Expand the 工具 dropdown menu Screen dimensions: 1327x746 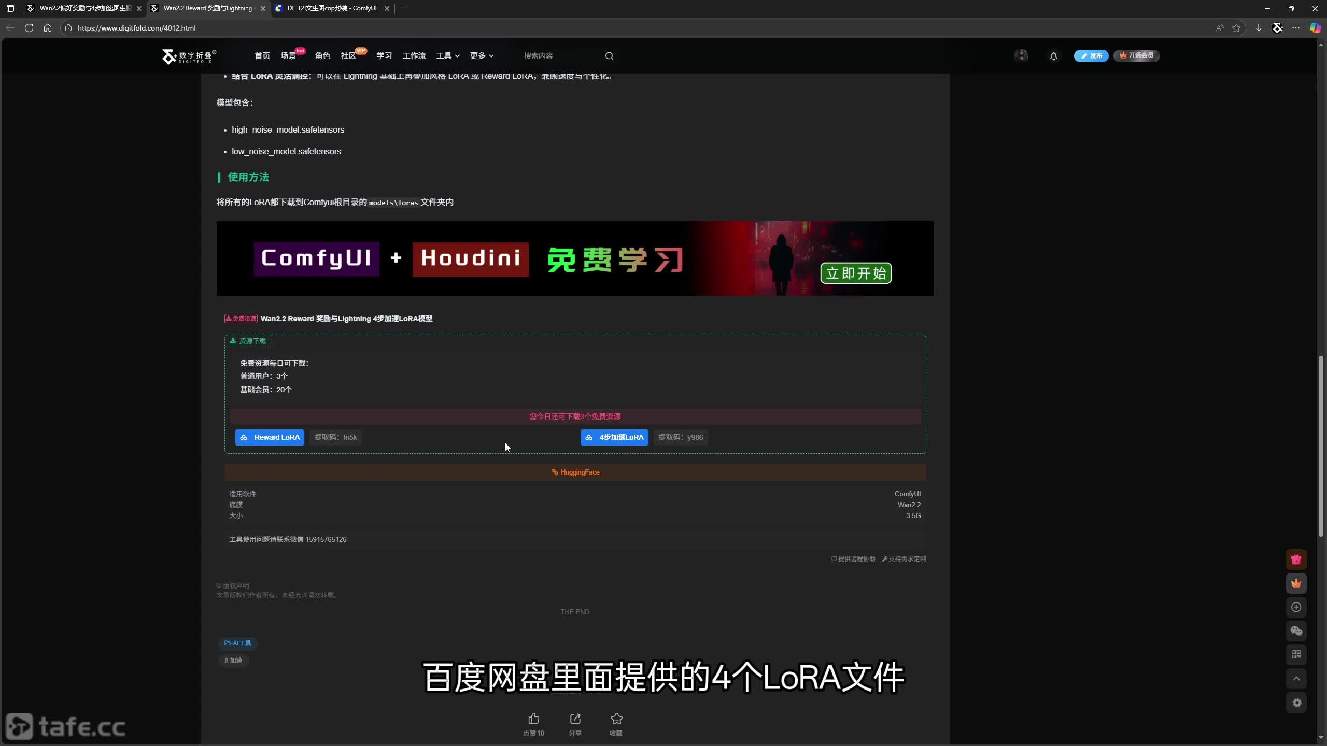[447, 56]
